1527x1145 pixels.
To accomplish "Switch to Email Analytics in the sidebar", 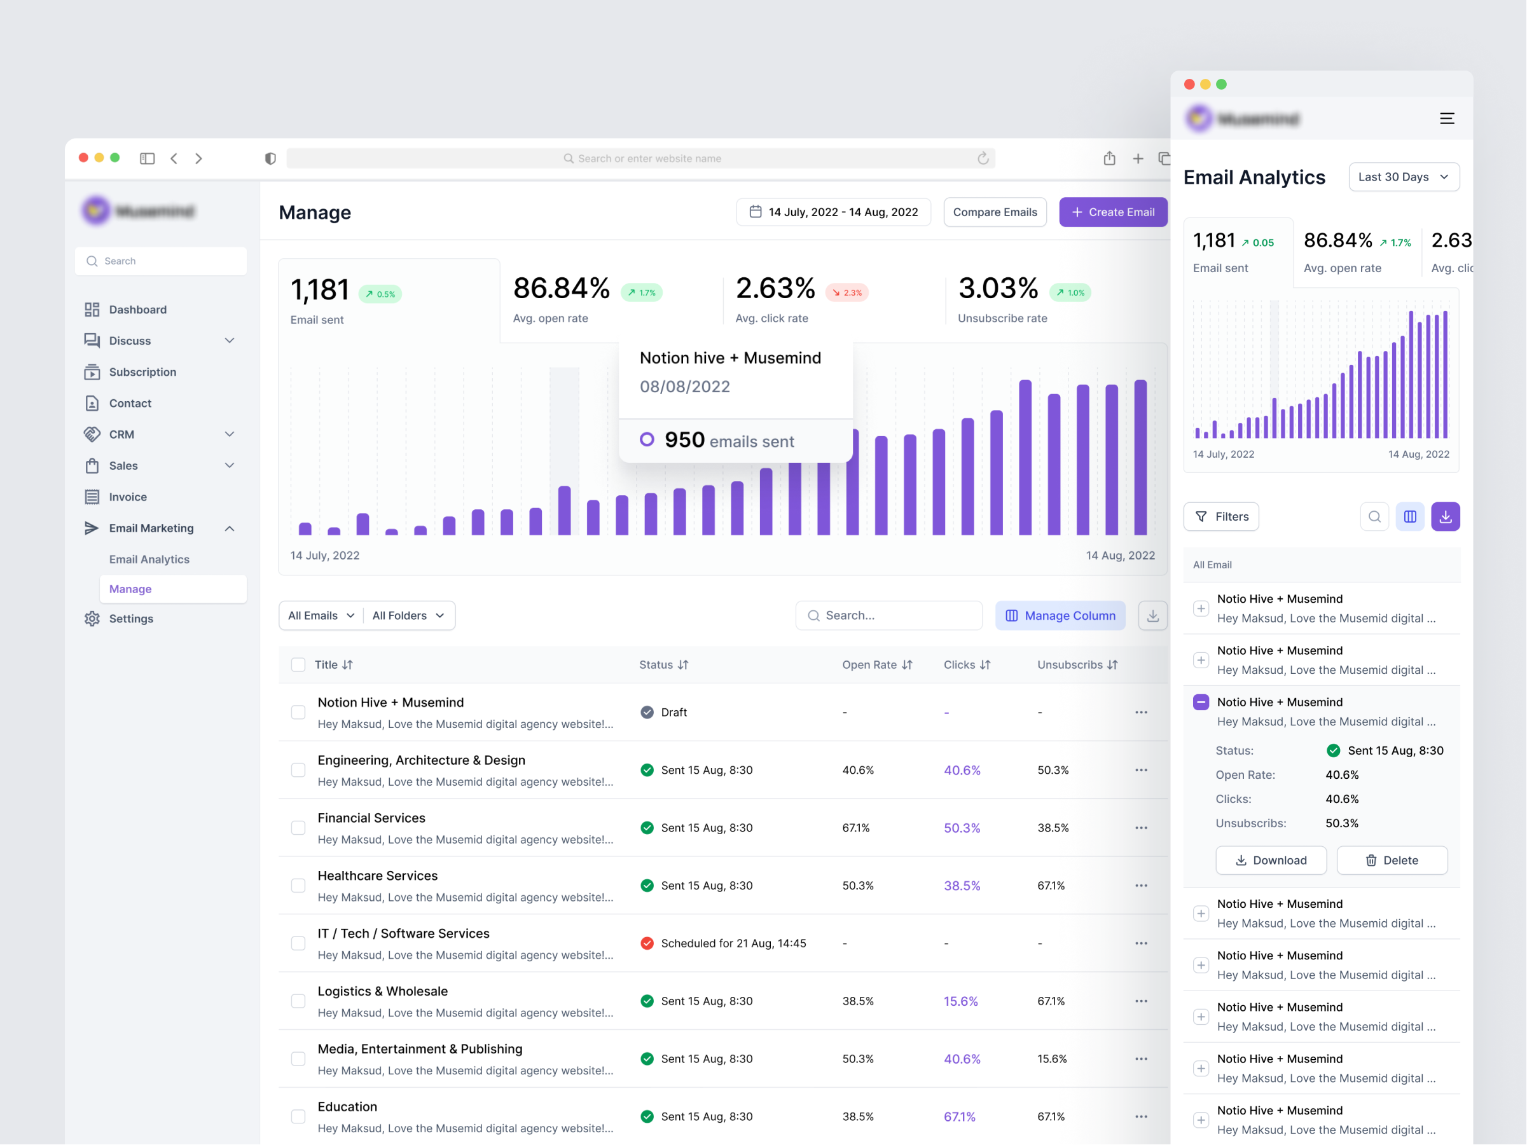I will (x=149, y=559).
